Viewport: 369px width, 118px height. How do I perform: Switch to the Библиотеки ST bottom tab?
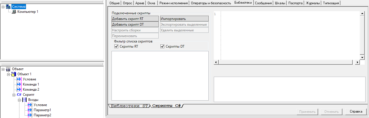129,106
